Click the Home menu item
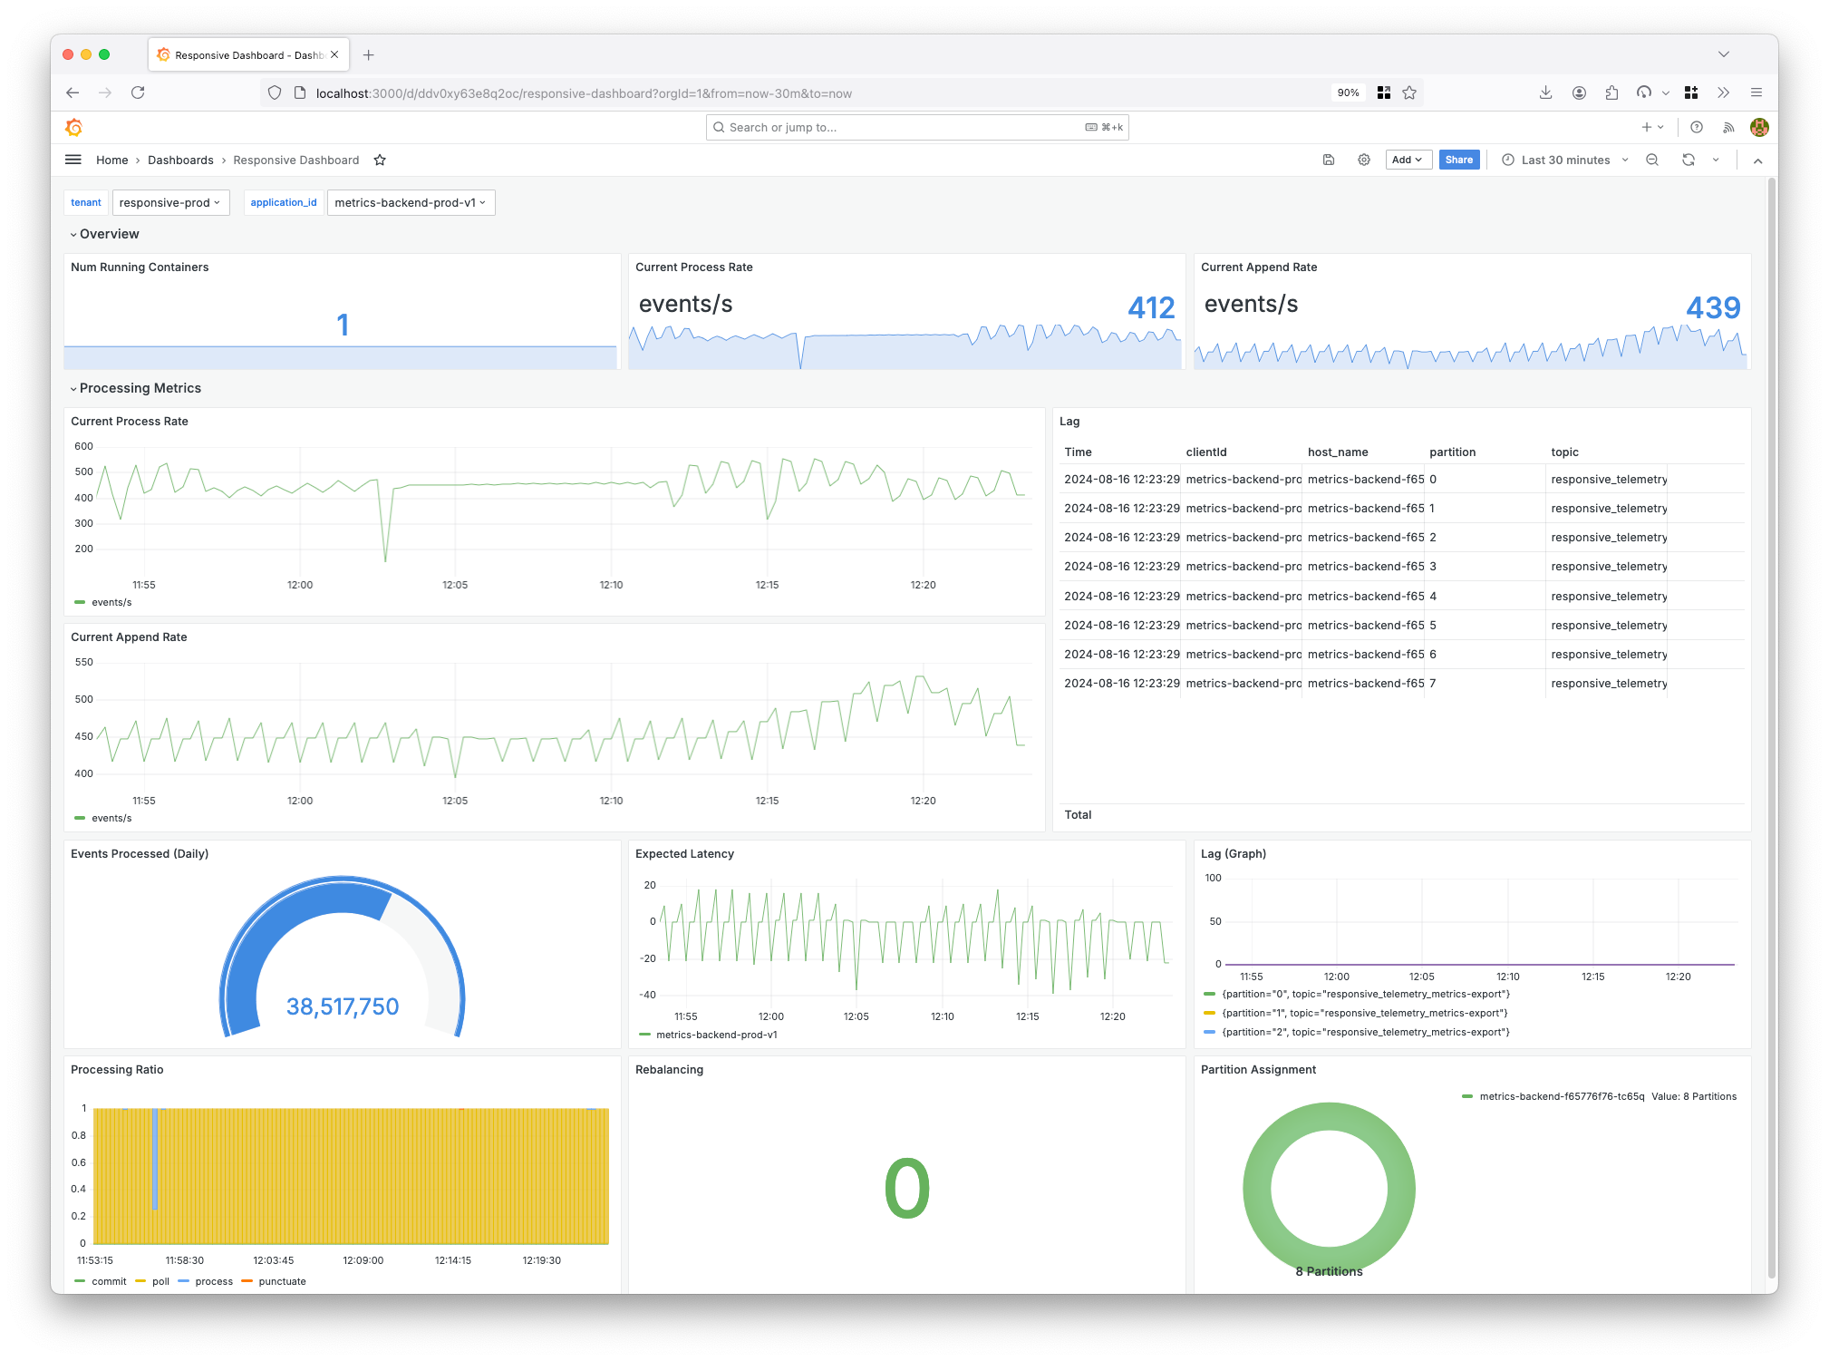This screenshot has height=1361, width=1829. pyautogui.click(x=110, y=159)
